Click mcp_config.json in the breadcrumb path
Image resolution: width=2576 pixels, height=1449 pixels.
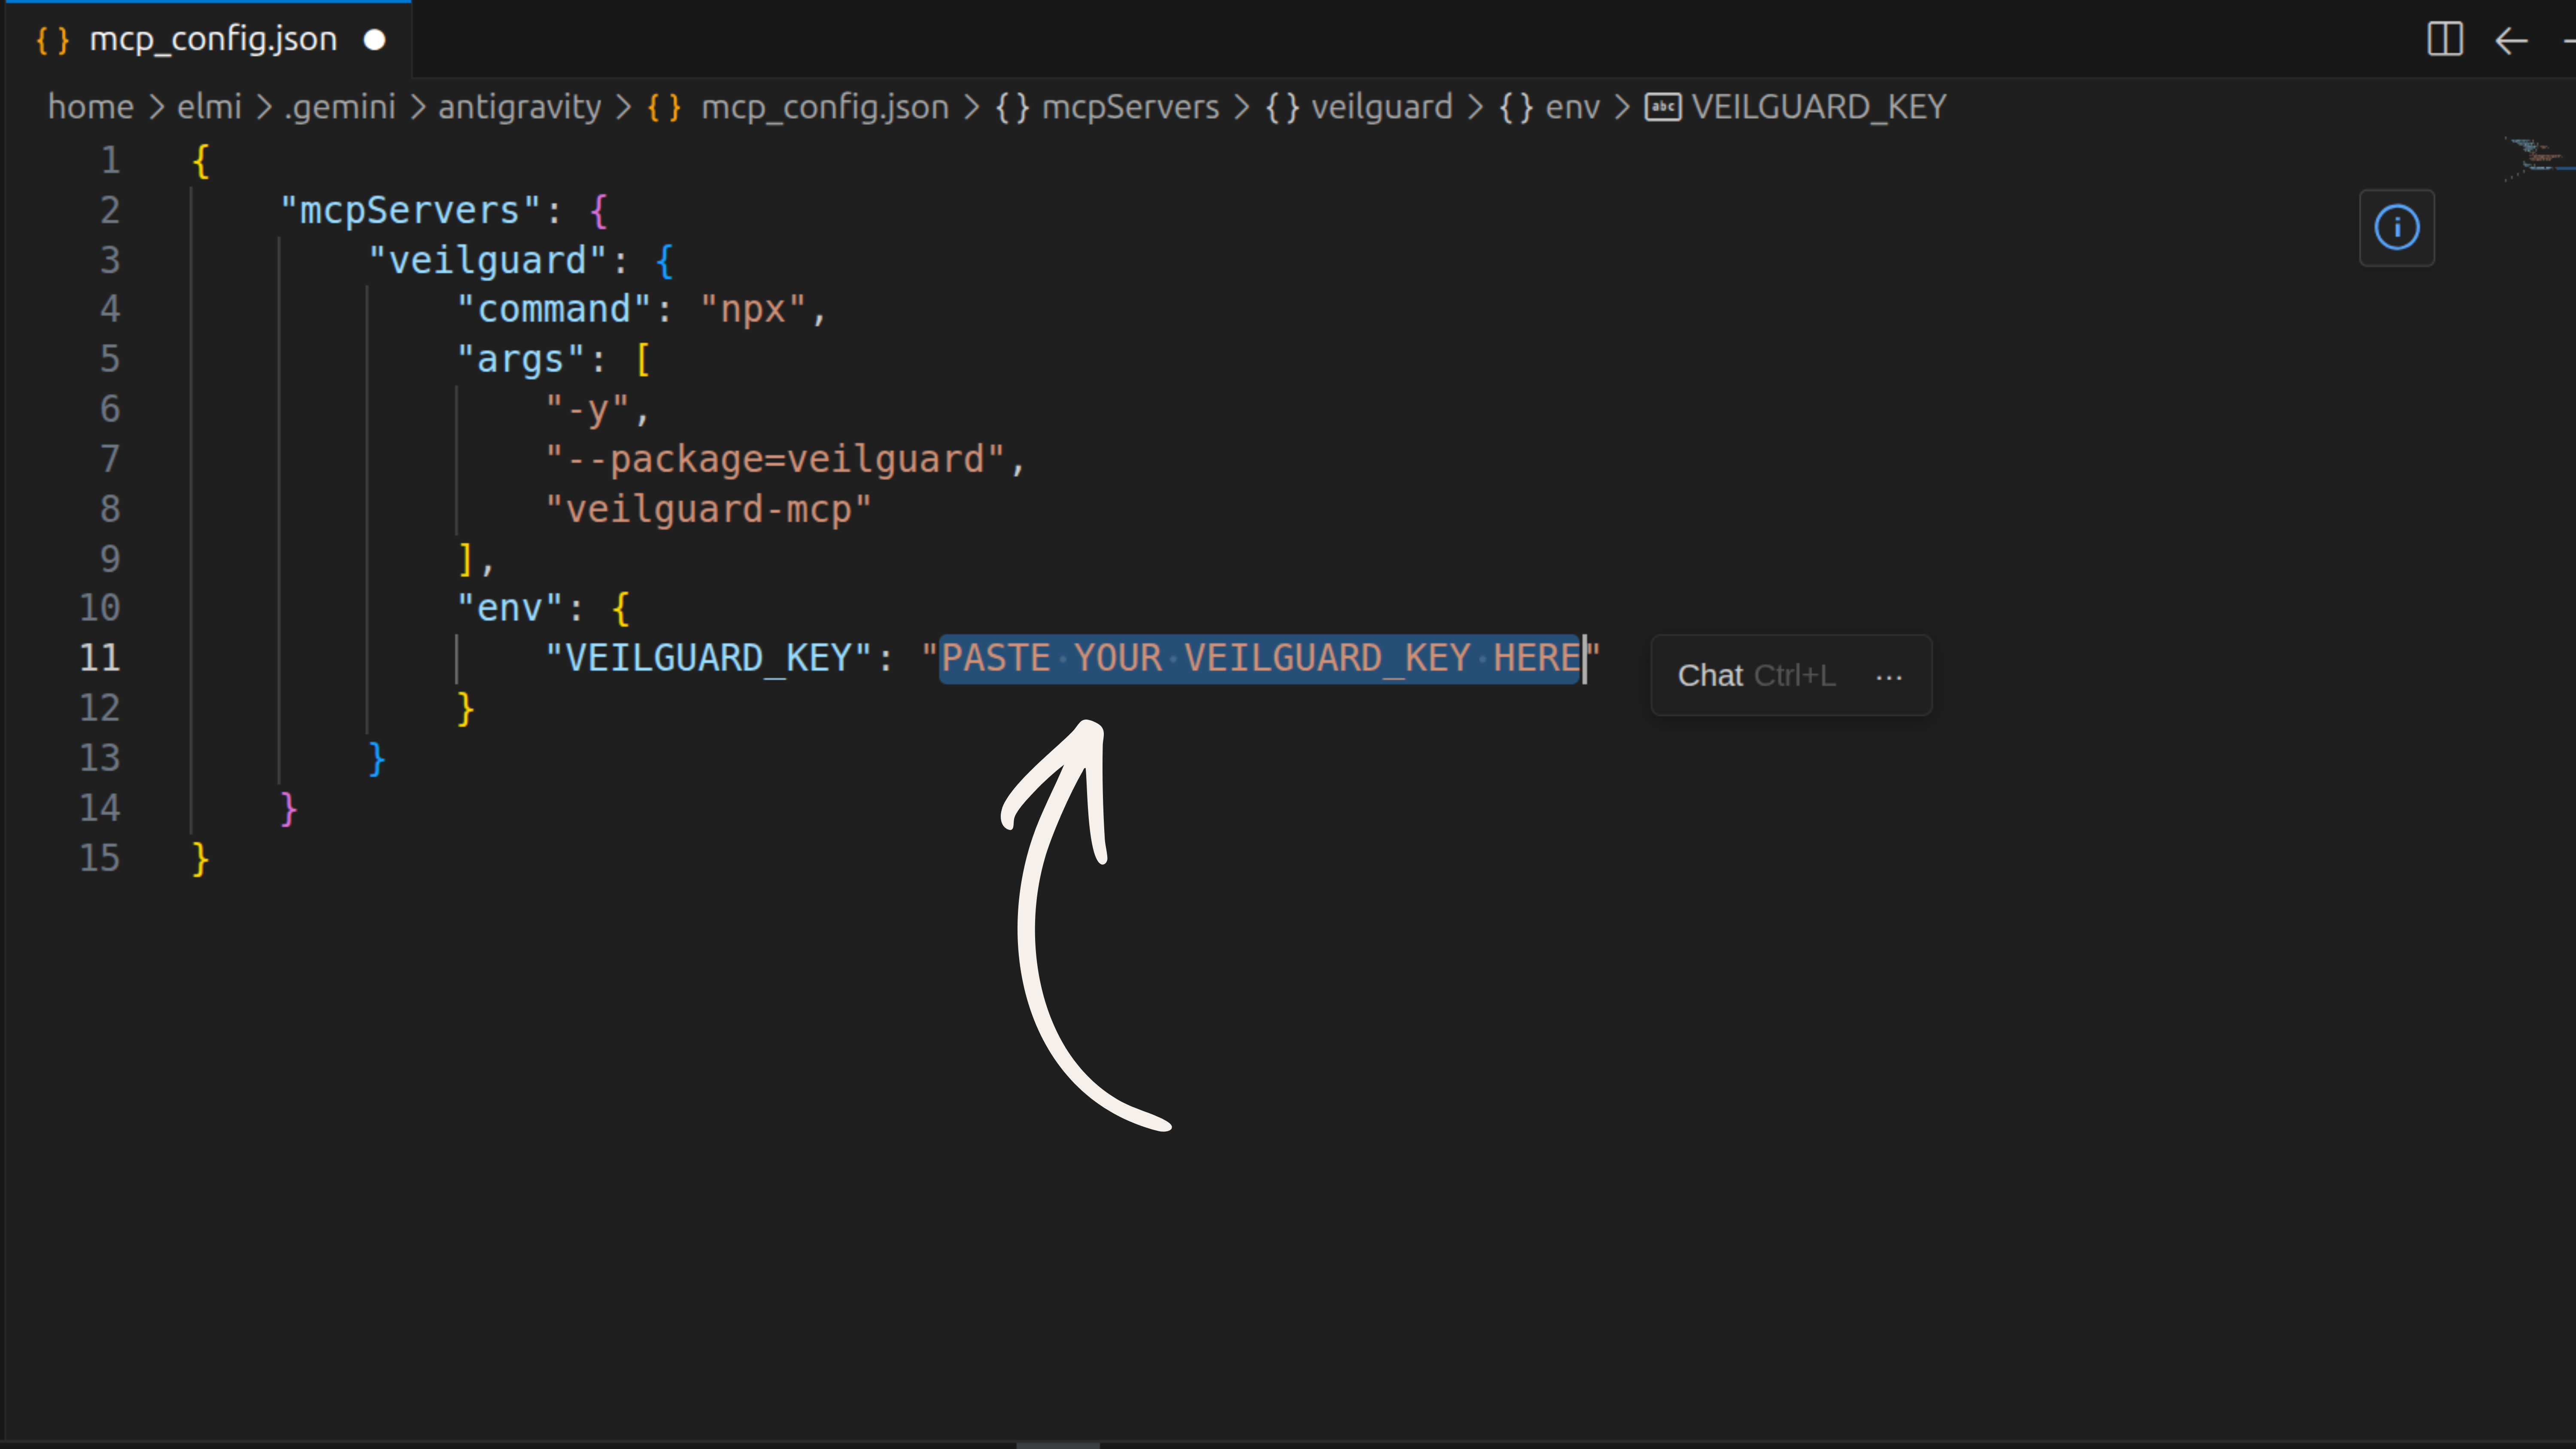point(825,107)
